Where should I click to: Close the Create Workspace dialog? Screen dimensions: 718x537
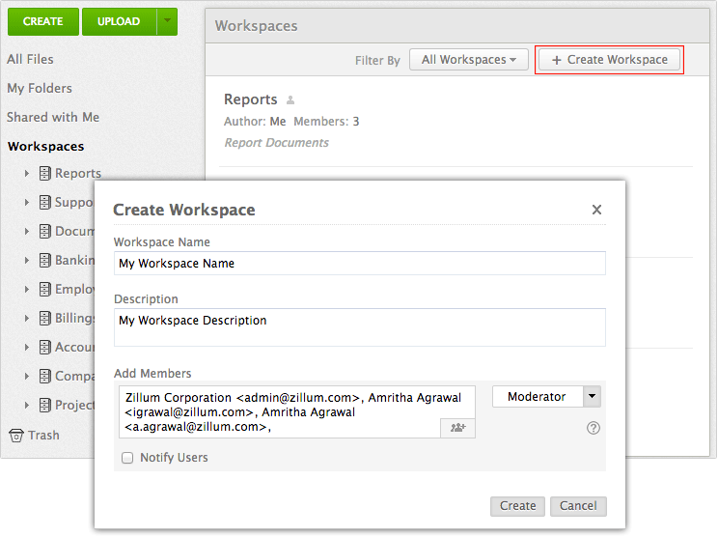pyautogui.click(x=596, y=210)
